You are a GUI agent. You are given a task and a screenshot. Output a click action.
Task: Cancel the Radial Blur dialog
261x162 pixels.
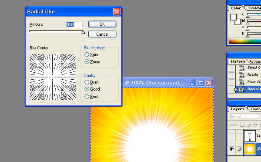(x=102, y=34)
